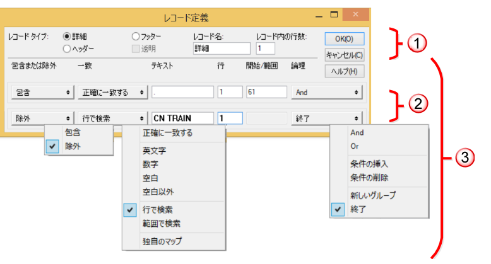Image resolution: width=491 pixels, height=264 pixels.
Task: Click the CN TRAIN text field
Action: (182, 118)
